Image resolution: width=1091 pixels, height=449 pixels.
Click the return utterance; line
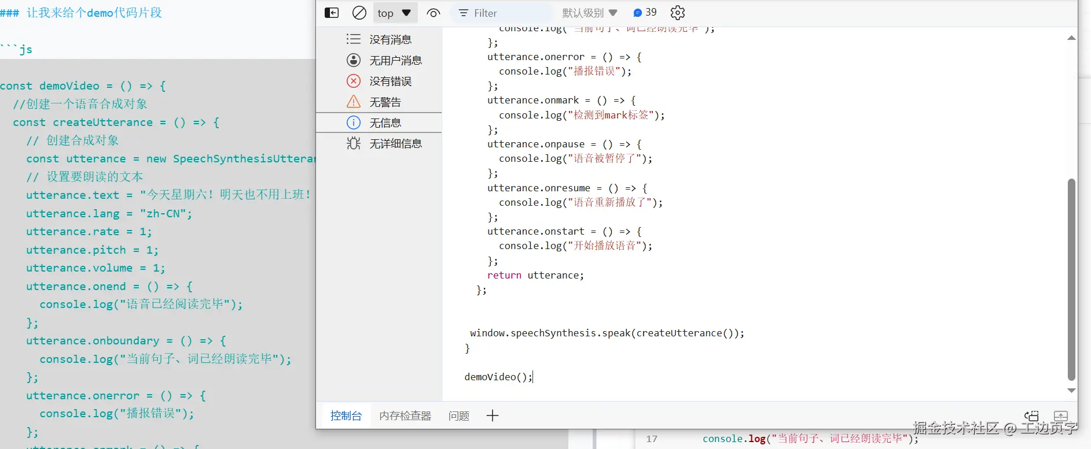click(536, 275)
